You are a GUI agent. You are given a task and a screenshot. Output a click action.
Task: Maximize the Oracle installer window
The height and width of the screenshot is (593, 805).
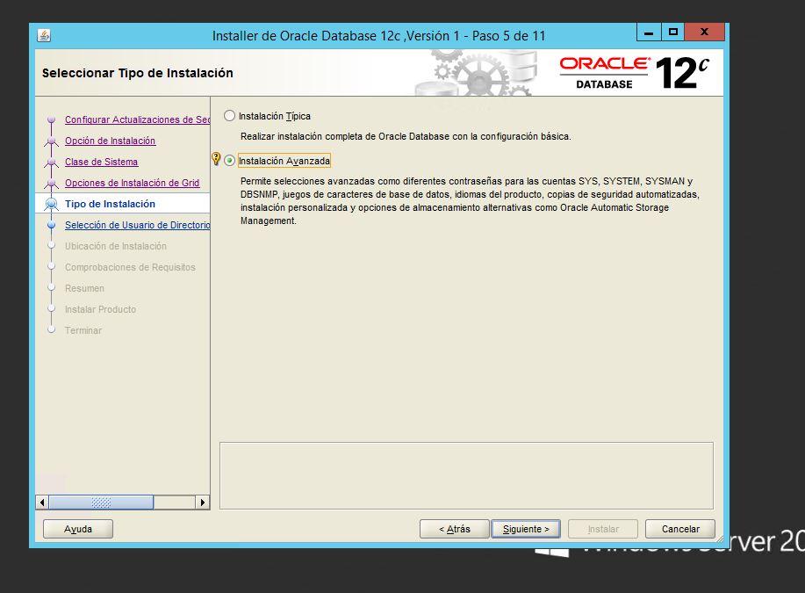click(673, 33)
